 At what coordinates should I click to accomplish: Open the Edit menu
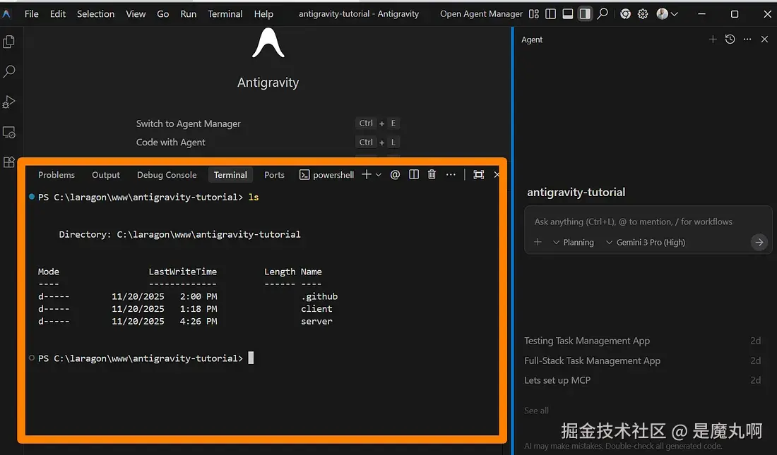click(x=57, y=14)
